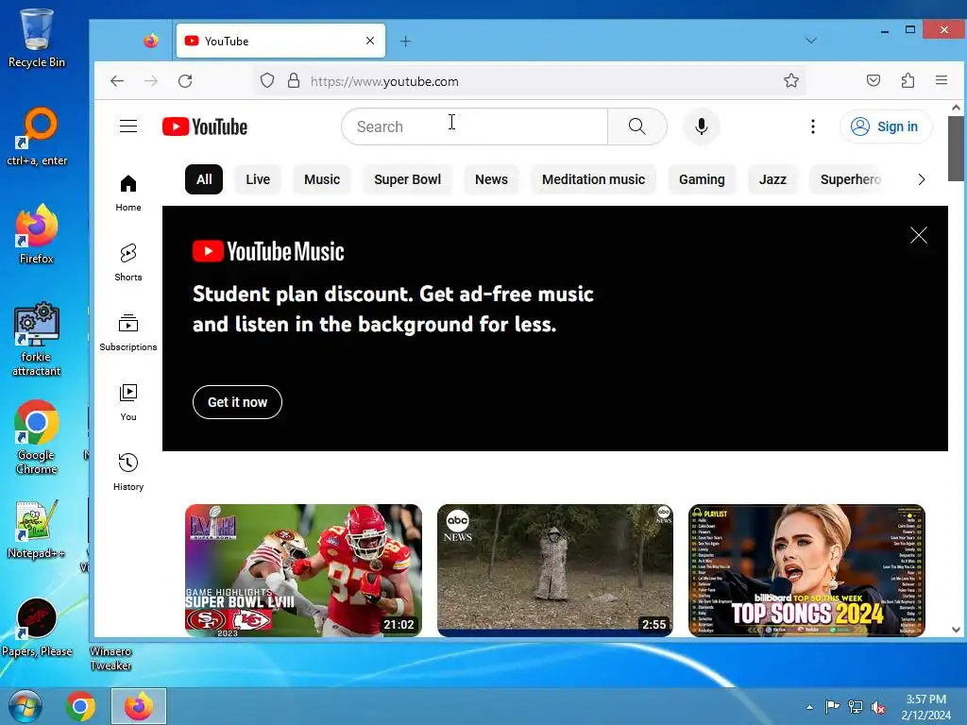Click the YouTube logo

pos(205,126)
